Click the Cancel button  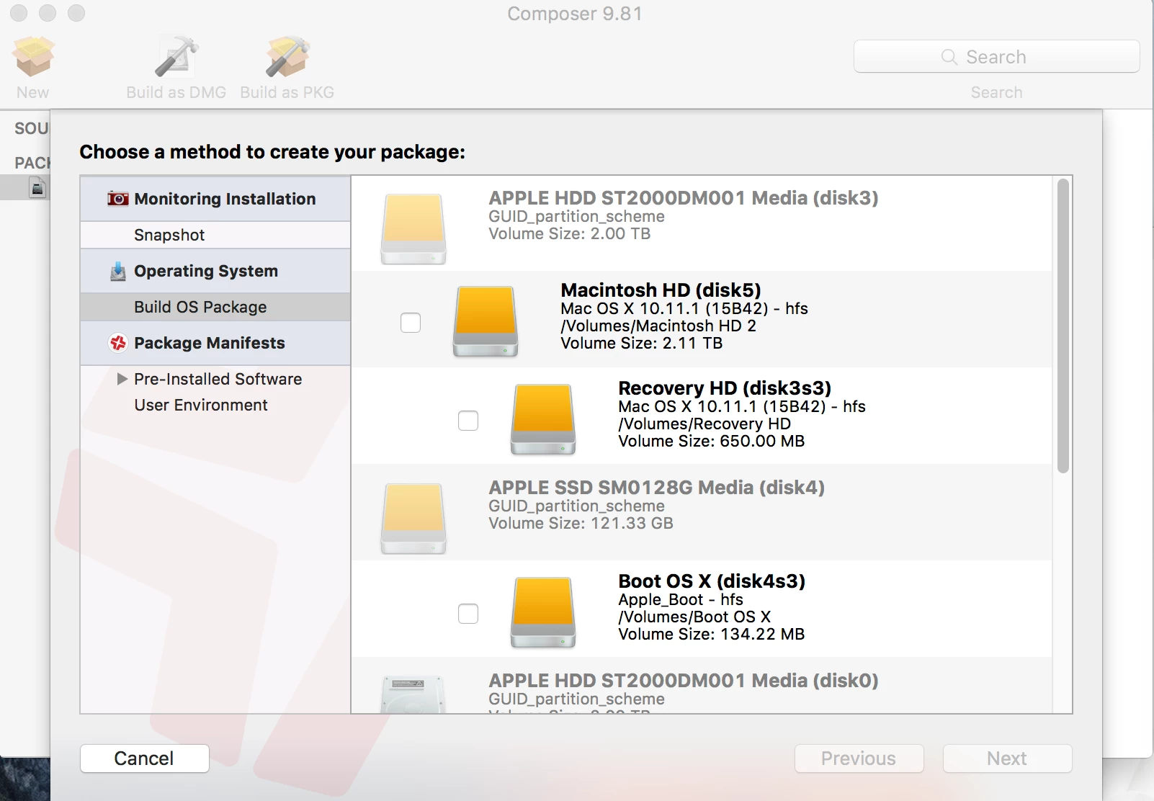[x=145, y=759]
